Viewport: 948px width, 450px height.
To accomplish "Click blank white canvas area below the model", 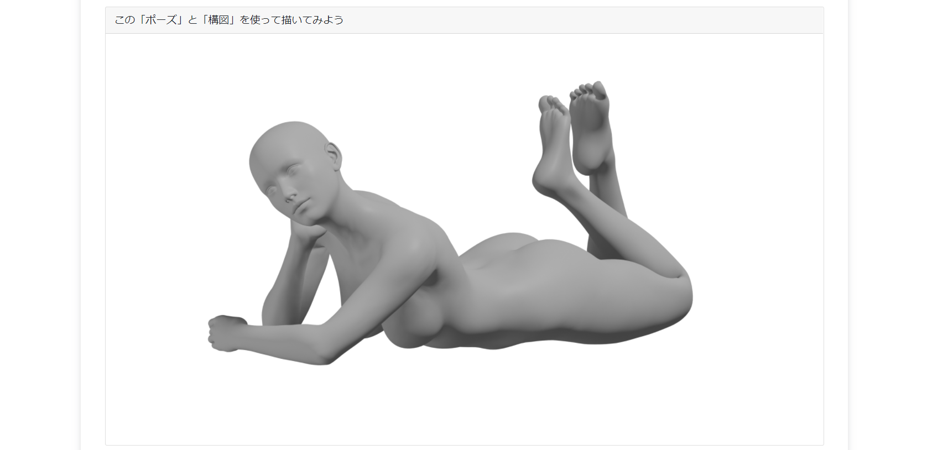I will (465, 409).
